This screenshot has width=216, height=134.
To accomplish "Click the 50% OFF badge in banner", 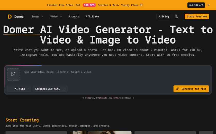I will pyautogui.click(x=89, y=5).
